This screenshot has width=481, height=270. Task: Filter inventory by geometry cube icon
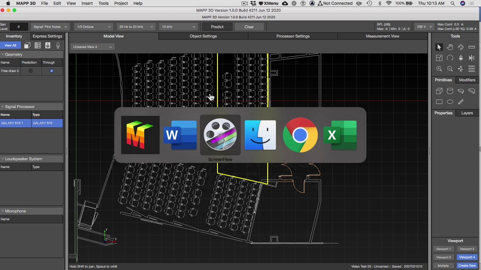[27, 45]
